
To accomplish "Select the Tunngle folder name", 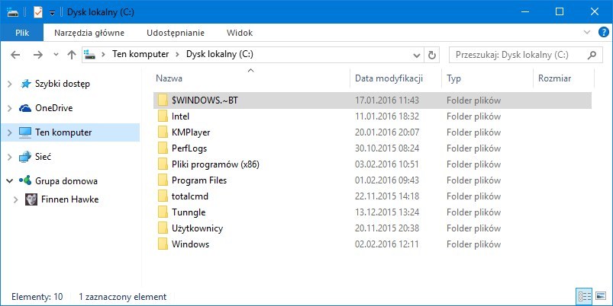I will [189, 212].
